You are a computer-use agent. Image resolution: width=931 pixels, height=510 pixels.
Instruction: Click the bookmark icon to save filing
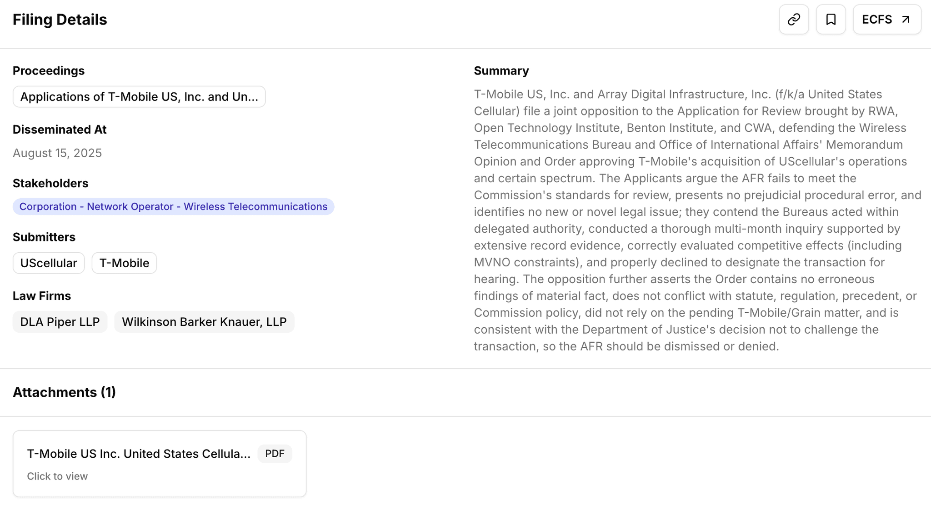(x=831, y=20)
